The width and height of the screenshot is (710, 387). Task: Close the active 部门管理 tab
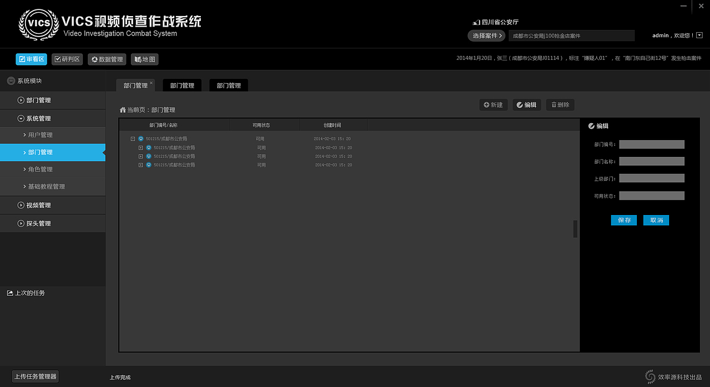point(151,83)
